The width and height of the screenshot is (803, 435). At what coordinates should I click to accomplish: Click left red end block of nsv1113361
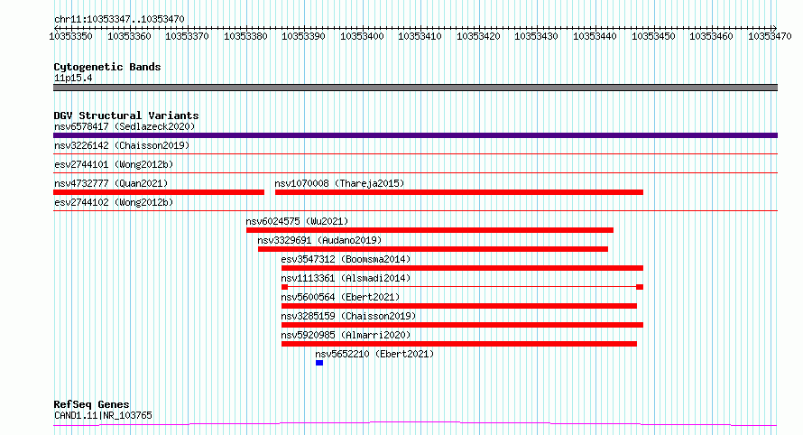coord(285,287)
